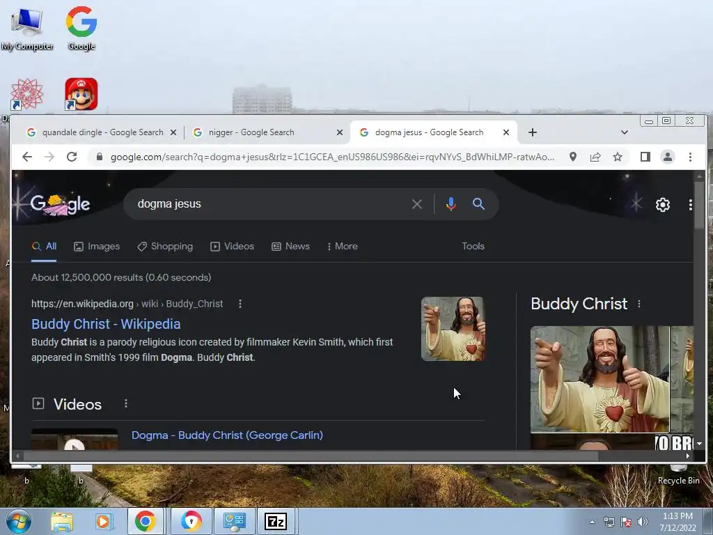Show hidden tray icons arrow
713x535 pixels.
pyautogui.click(x=592, y=522)
